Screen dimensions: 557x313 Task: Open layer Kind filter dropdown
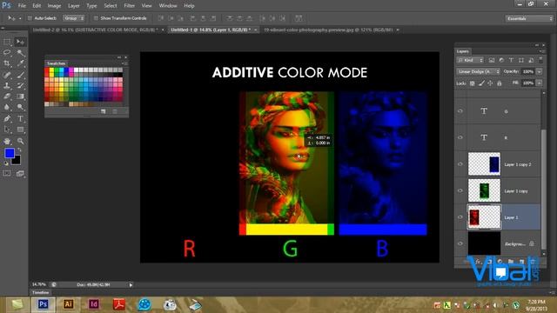tap(470, 60)
